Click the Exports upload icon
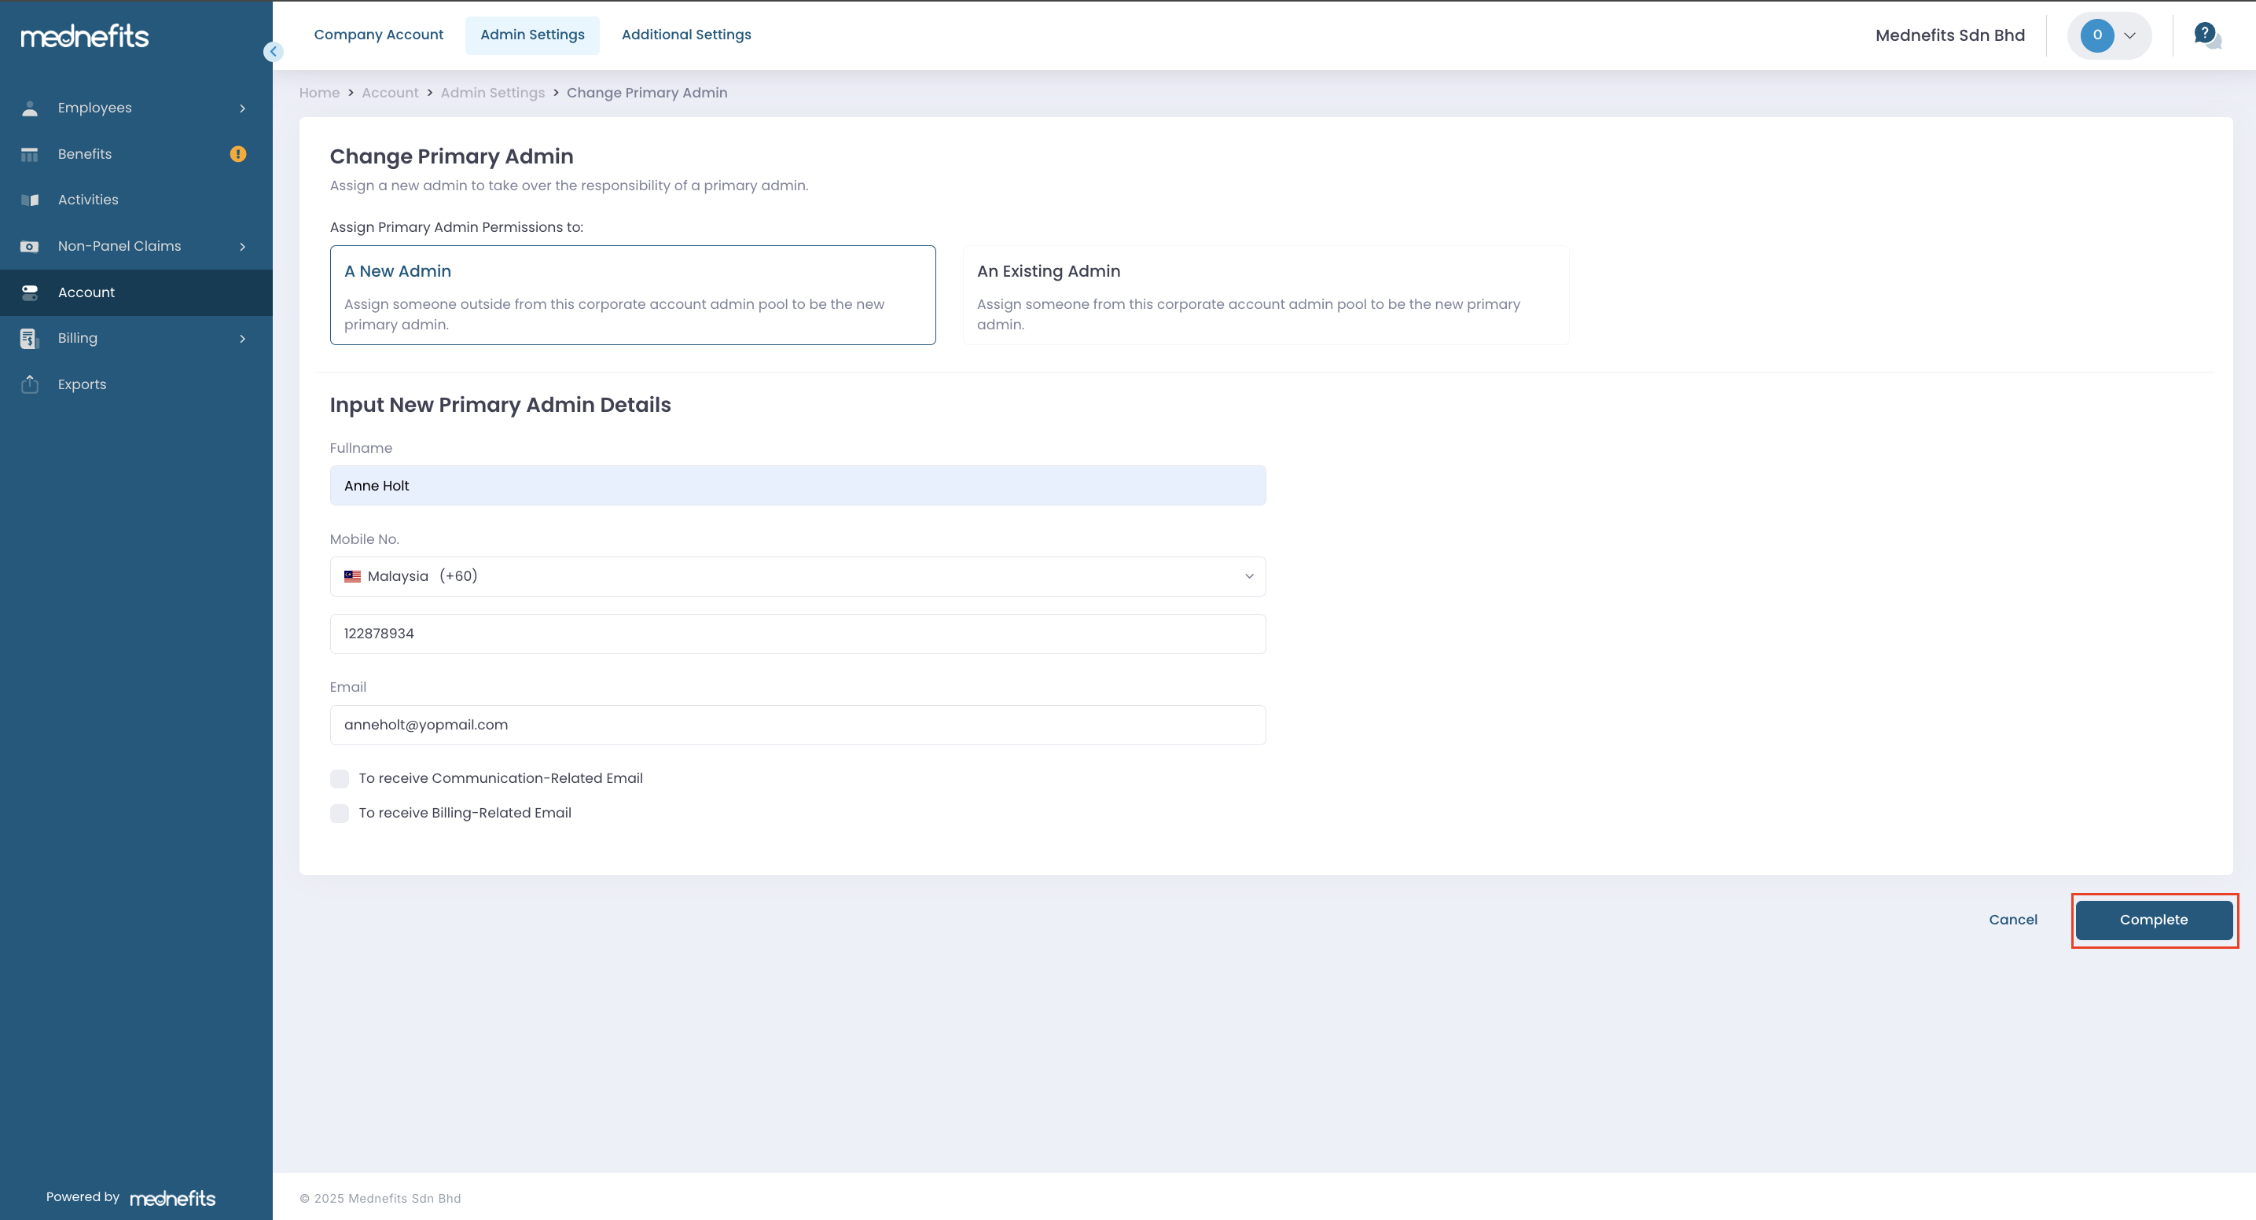 [30, 384]
